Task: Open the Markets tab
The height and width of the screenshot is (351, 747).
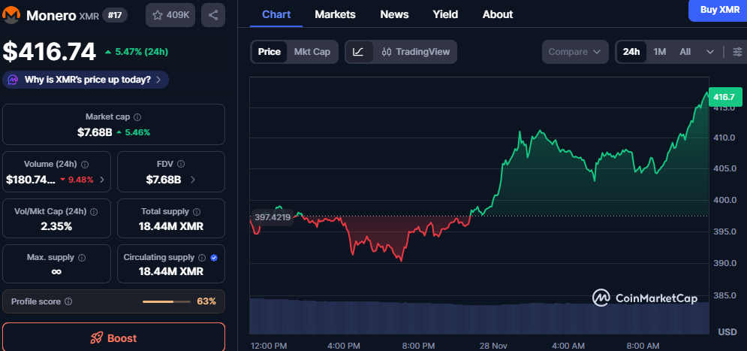Action: click(x=335, y=14)
